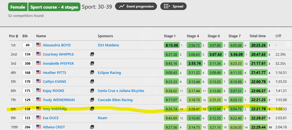The height and width of the screenshot is (130, 292).
Task: Select Eva DUCE rider name
Action: [x=51, y=118]
